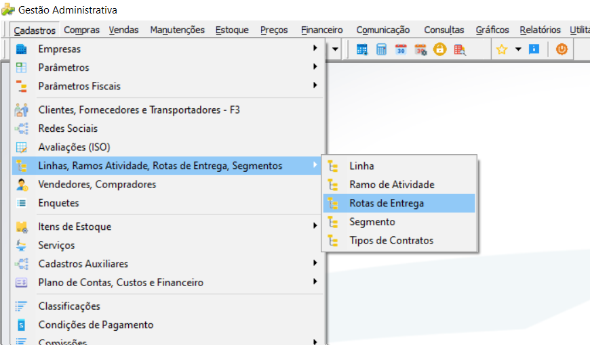Click the Serviços icon

pyautogui.click(x=21, y=246)
